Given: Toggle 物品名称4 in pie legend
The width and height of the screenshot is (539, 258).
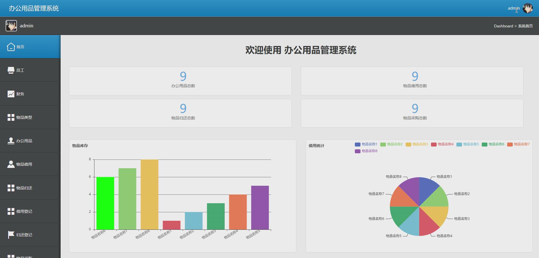Looking at the screenshot, I should click(442, 144).
